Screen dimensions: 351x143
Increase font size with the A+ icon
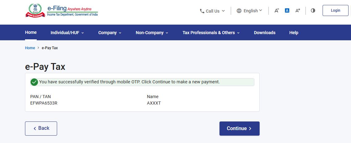pyautogui.click(x=298, y=10)
